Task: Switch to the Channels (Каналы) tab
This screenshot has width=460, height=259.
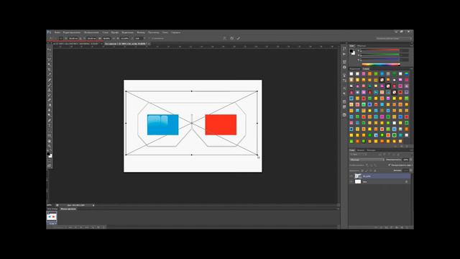Action: pos(361,150)
